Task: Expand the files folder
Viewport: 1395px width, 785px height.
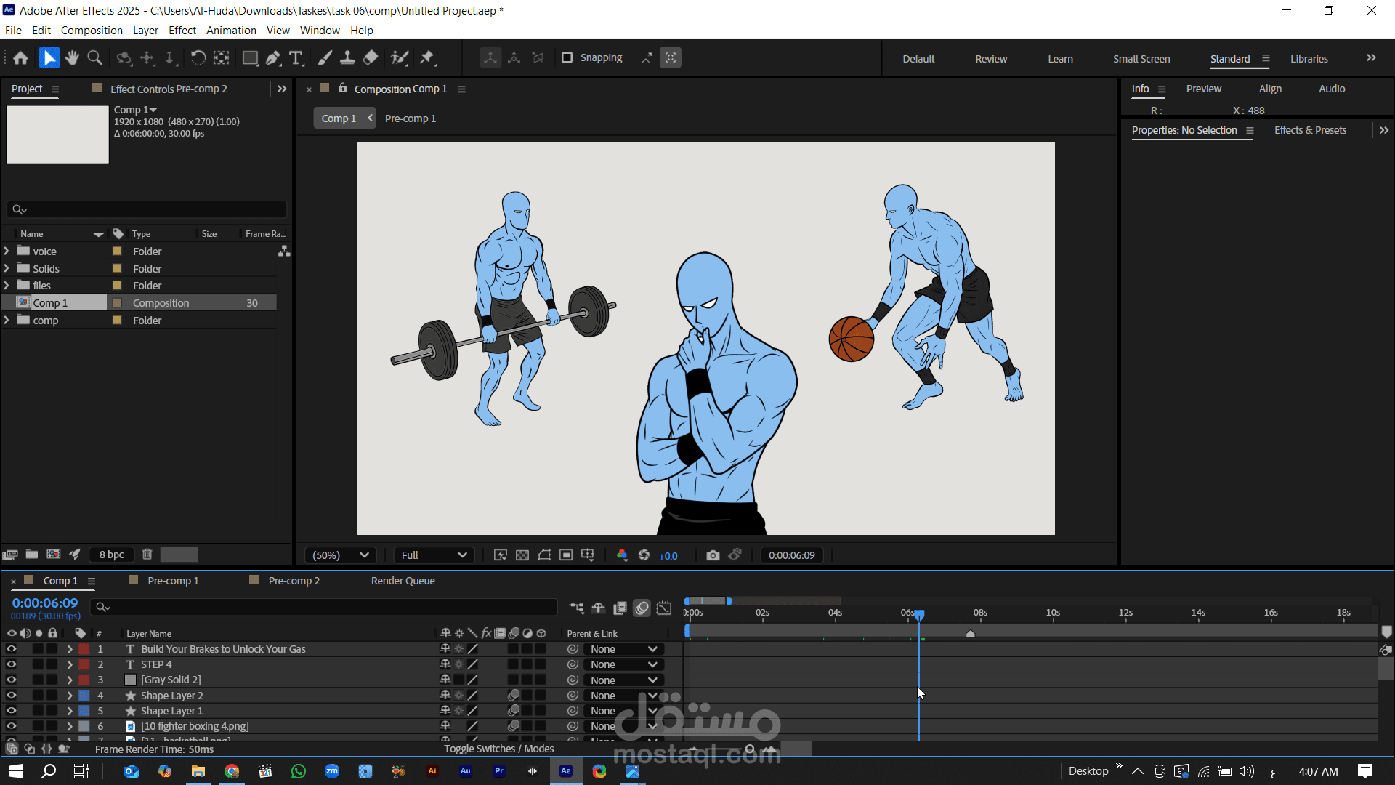Action: click(x=7, y=286)
